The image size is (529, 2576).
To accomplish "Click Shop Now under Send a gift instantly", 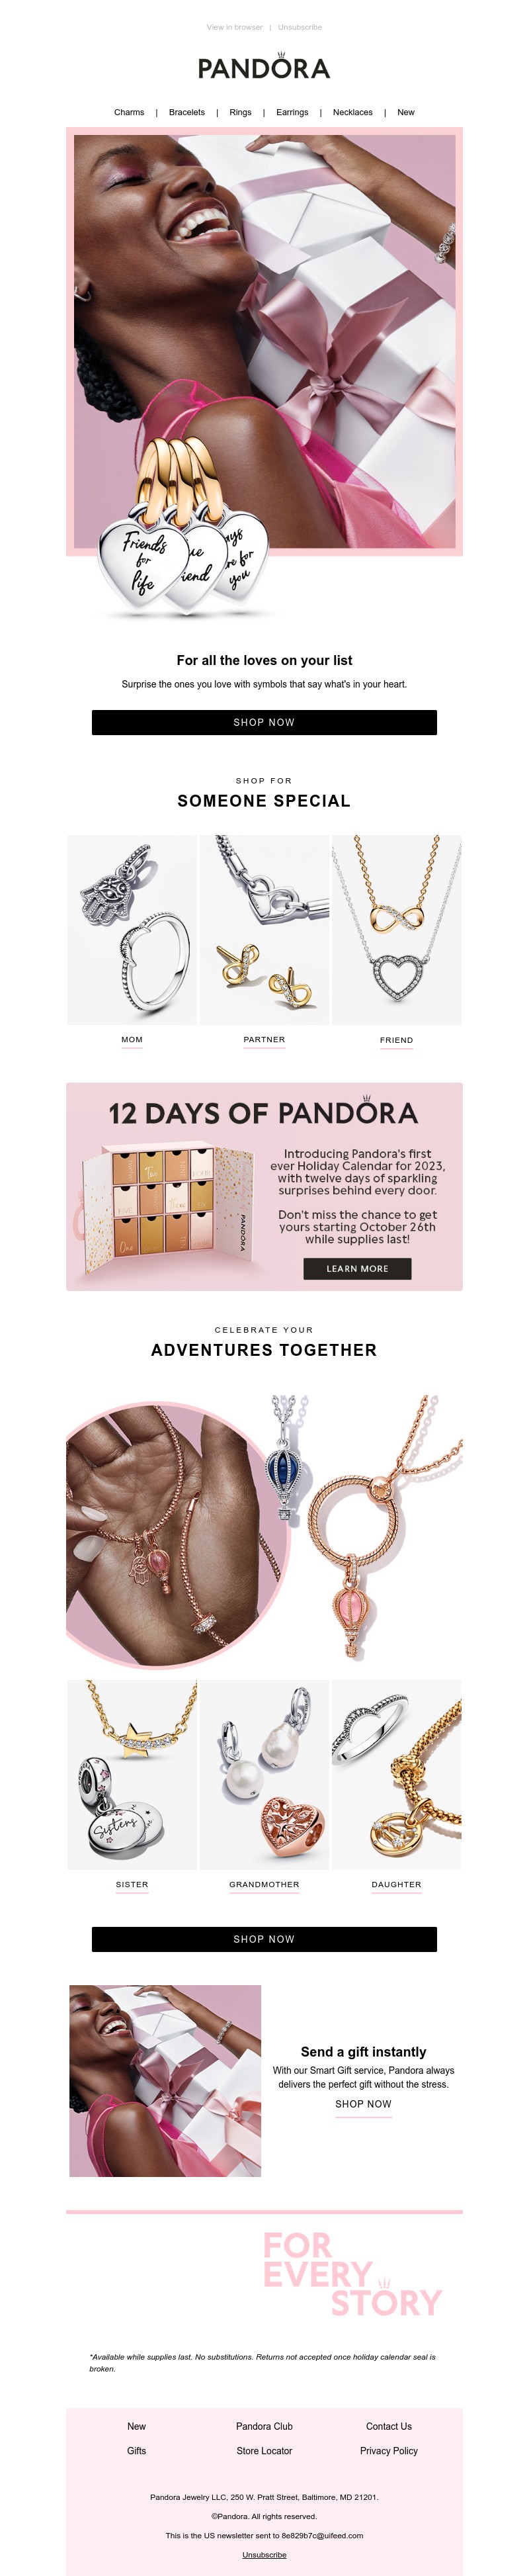I will 363,2104.
